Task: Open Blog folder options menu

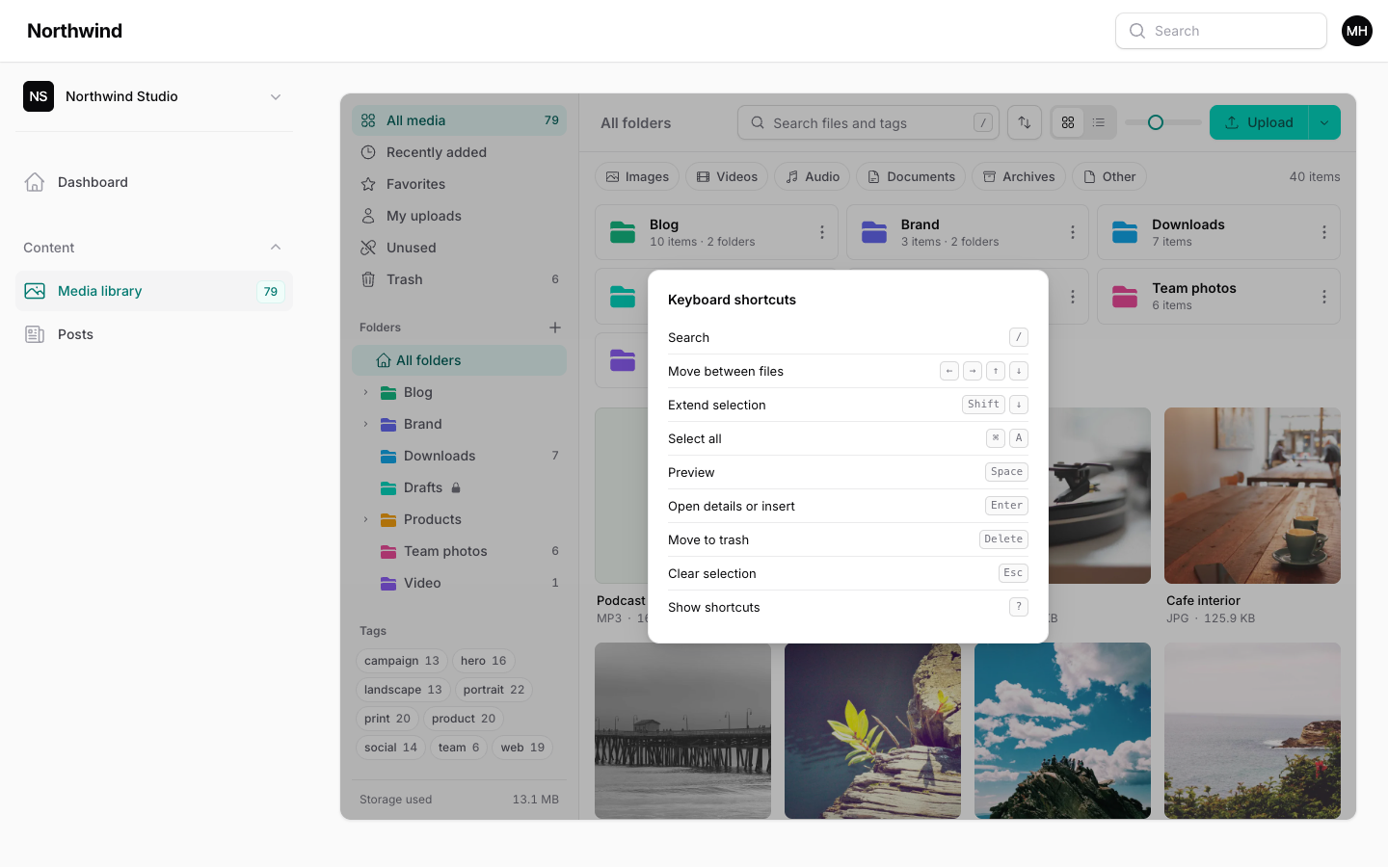Action: point(821,232)
